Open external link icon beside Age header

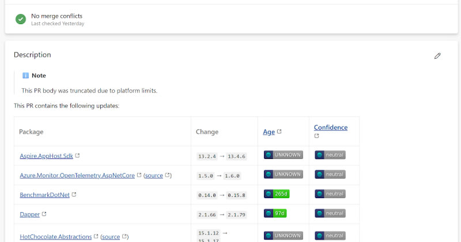279,131
